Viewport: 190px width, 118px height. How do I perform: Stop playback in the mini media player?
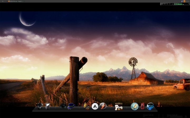tap(170, 4)
